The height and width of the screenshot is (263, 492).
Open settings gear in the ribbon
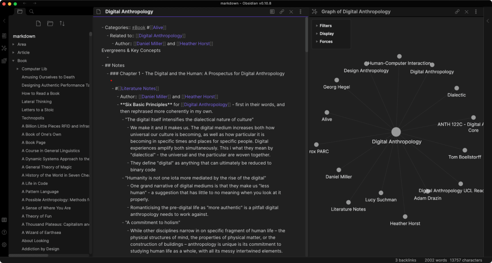tap(4, 245)
